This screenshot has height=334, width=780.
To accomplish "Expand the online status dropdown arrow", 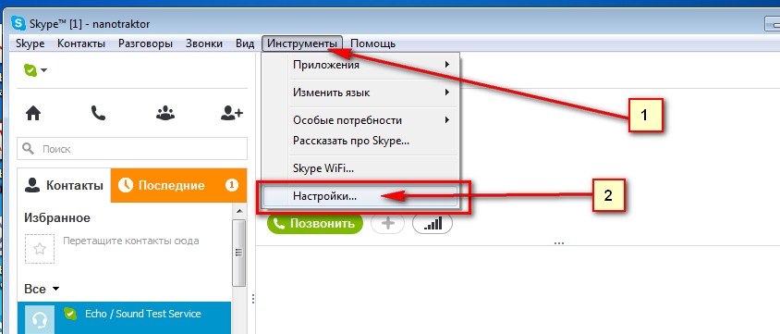I will [43, 70].
